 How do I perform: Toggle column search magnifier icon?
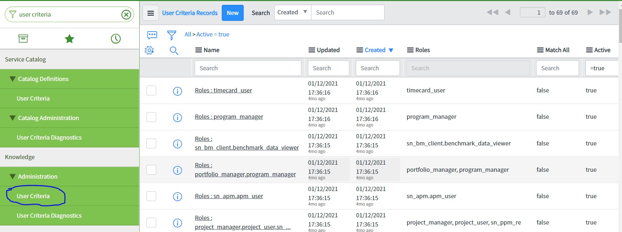174,50
